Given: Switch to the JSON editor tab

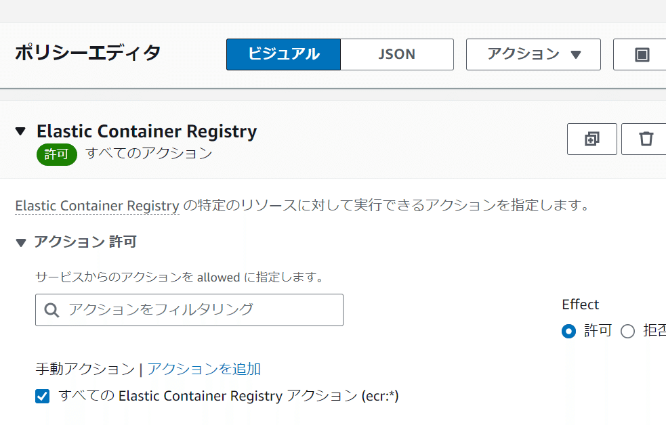Looking at the screenshot, I should coord(396,55).
